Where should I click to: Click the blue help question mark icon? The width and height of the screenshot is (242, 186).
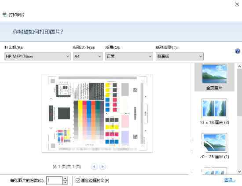[238, 51]
